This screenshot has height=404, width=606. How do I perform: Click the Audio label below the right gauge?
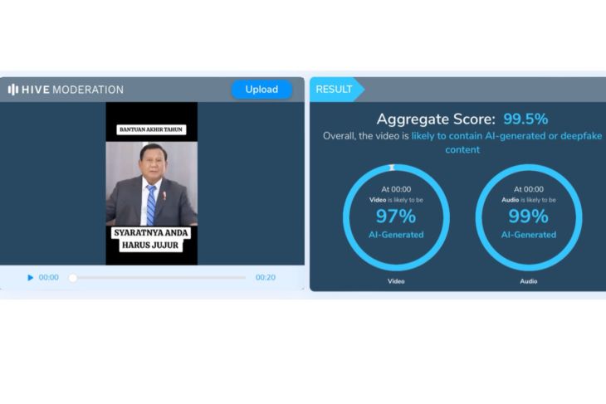tap(528, 281)
